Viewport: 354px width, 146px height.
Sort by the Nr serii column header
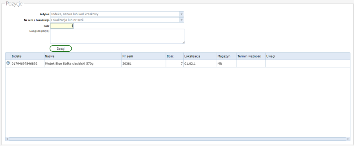click(144, 56)
